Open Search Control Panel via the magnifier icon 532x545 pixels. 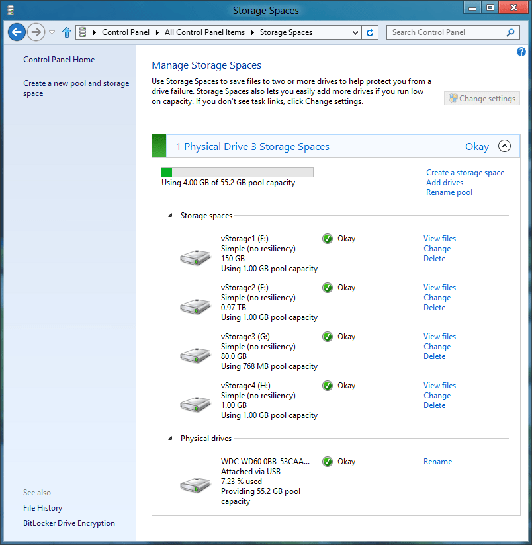pos(509,32)
